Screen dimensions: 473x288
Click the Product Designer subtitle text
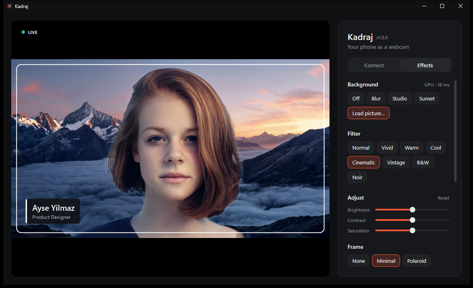tap(51, 217)
